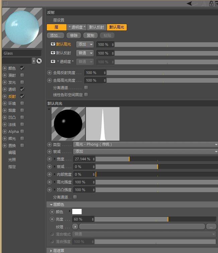This screenshot has height=253, width=218.
Task: Click the grip dots icon at top left
Action: point(5,3)
